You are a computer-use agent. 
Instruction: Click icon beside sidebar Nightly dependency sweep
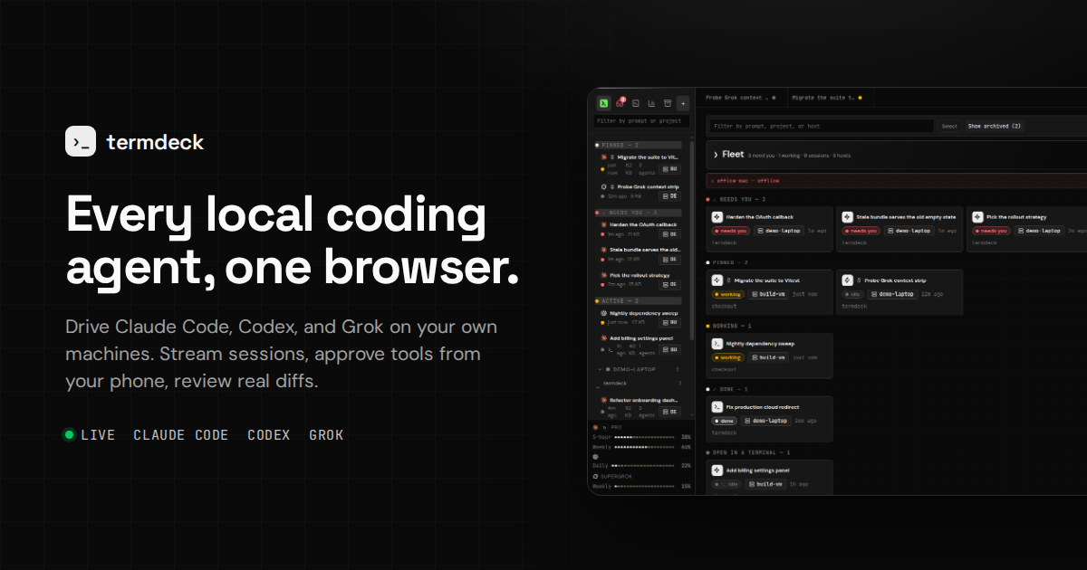[603, 313]
